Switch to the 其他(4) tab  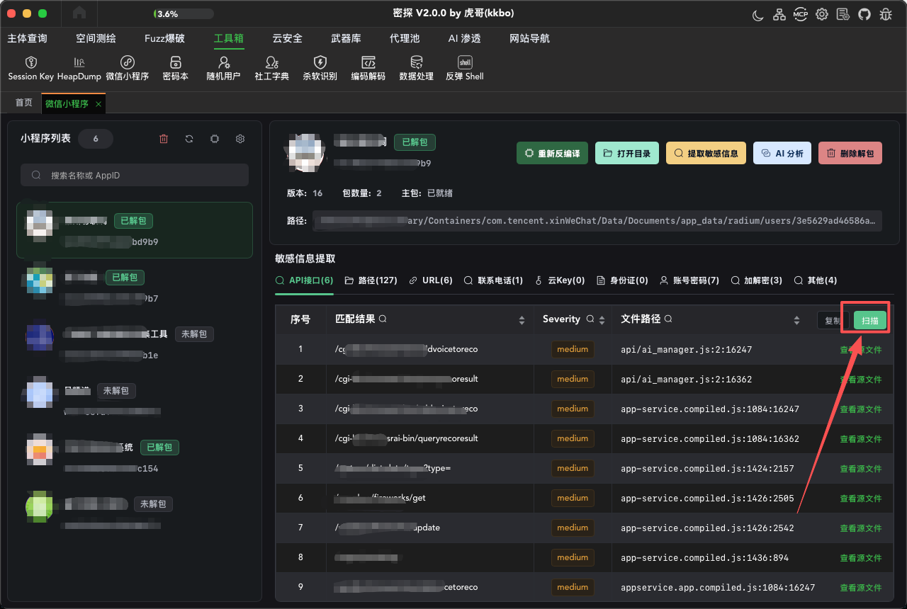coord(816,280)
